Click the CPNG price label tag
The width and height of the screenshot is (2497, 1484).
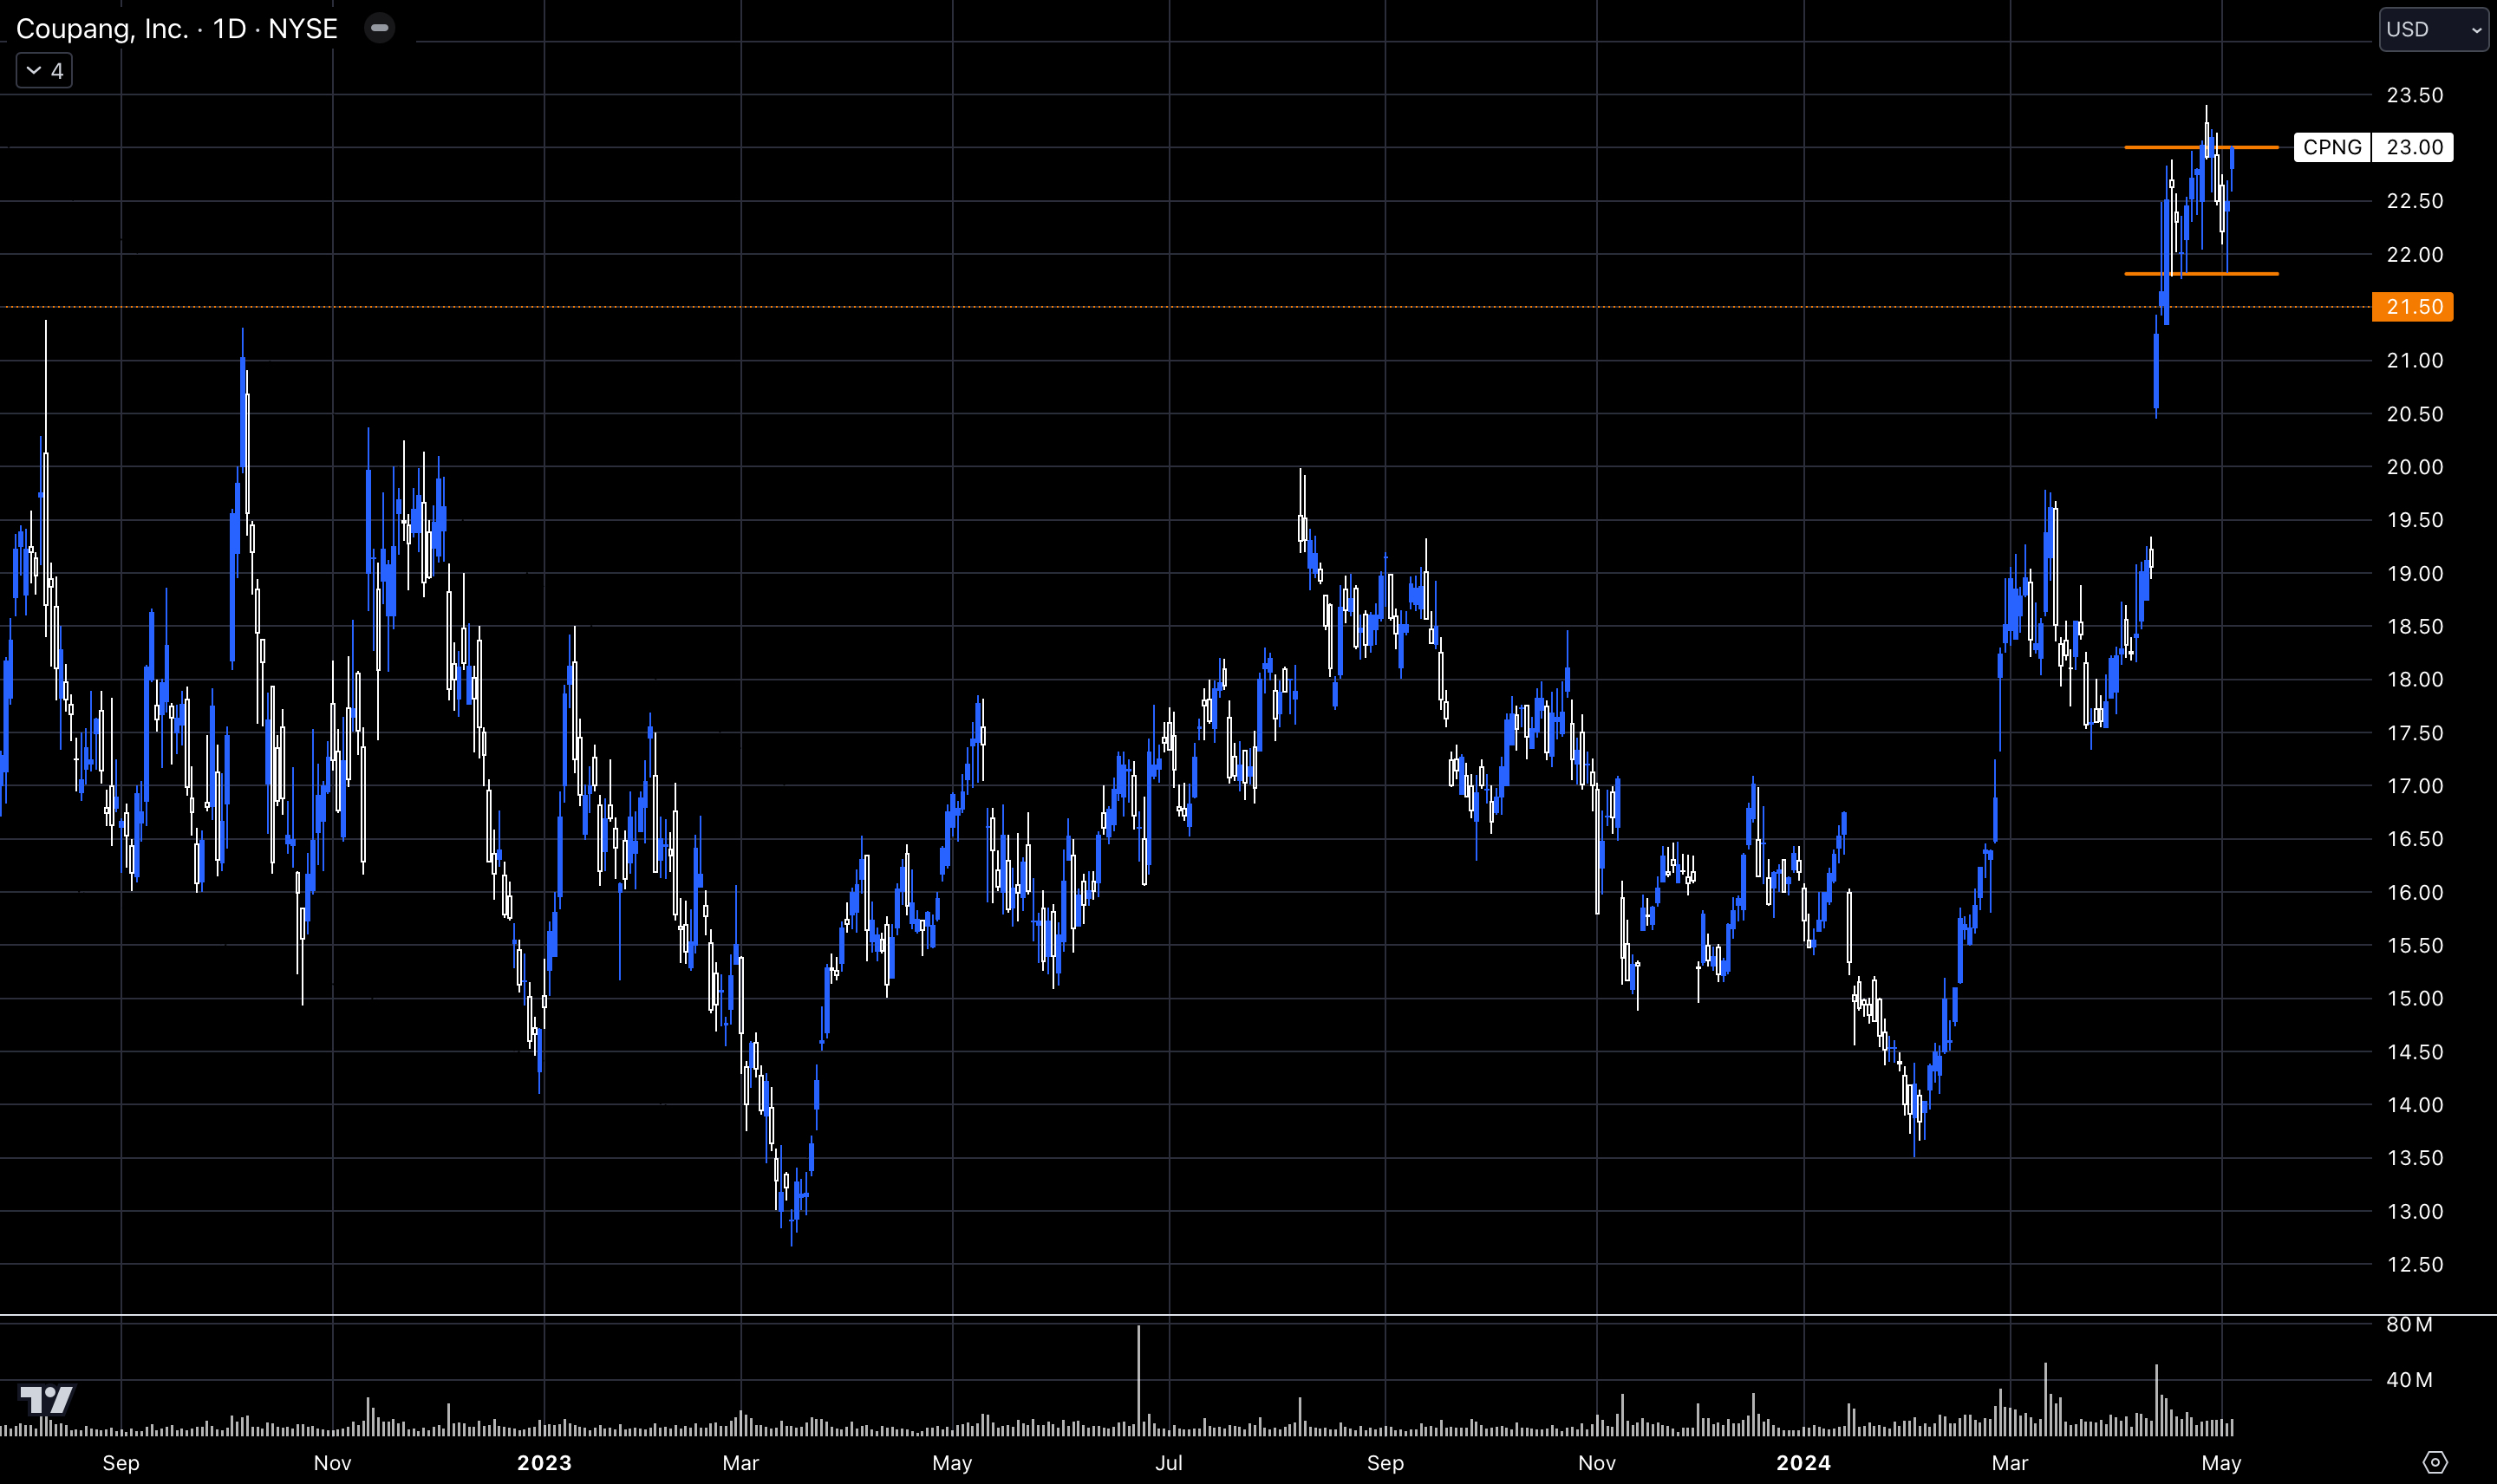2332,147
